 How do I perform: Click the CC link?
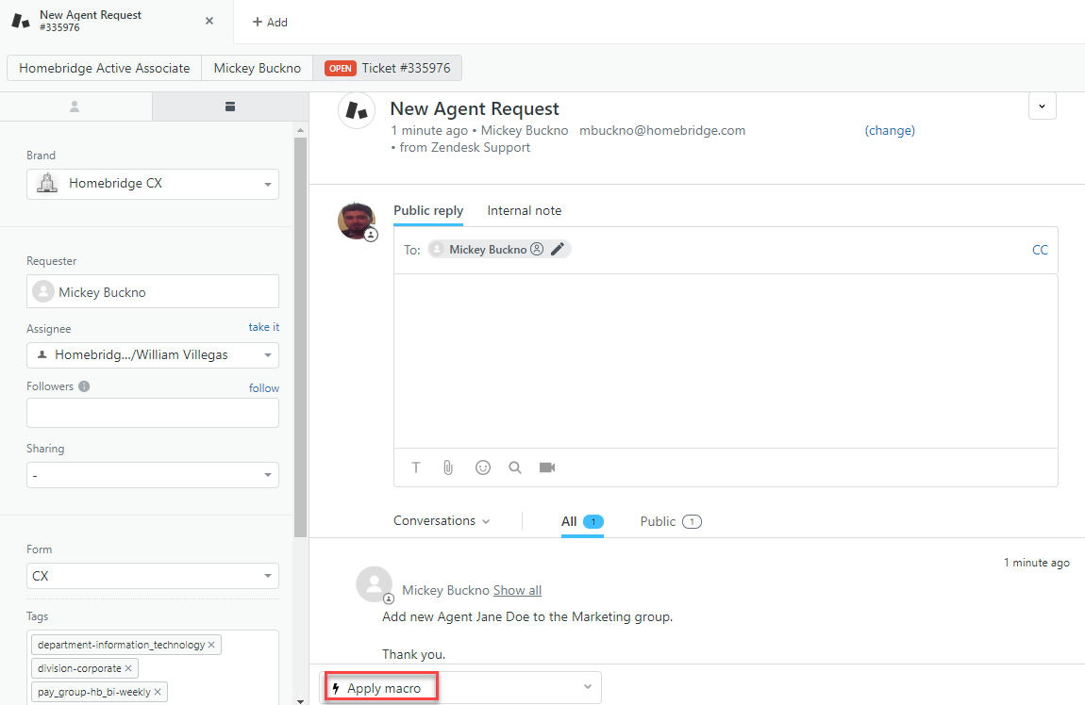1040,250
